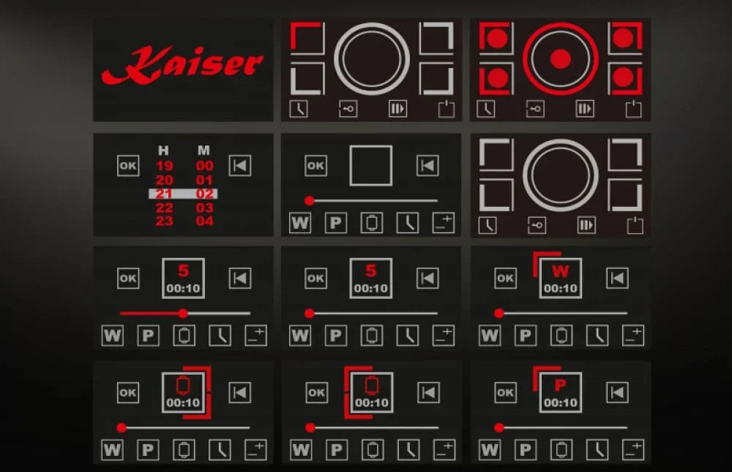Click back arrow icon beside time picker
Image resolution: width=732 pixels, height=472 pixels.
coord(239,166)
